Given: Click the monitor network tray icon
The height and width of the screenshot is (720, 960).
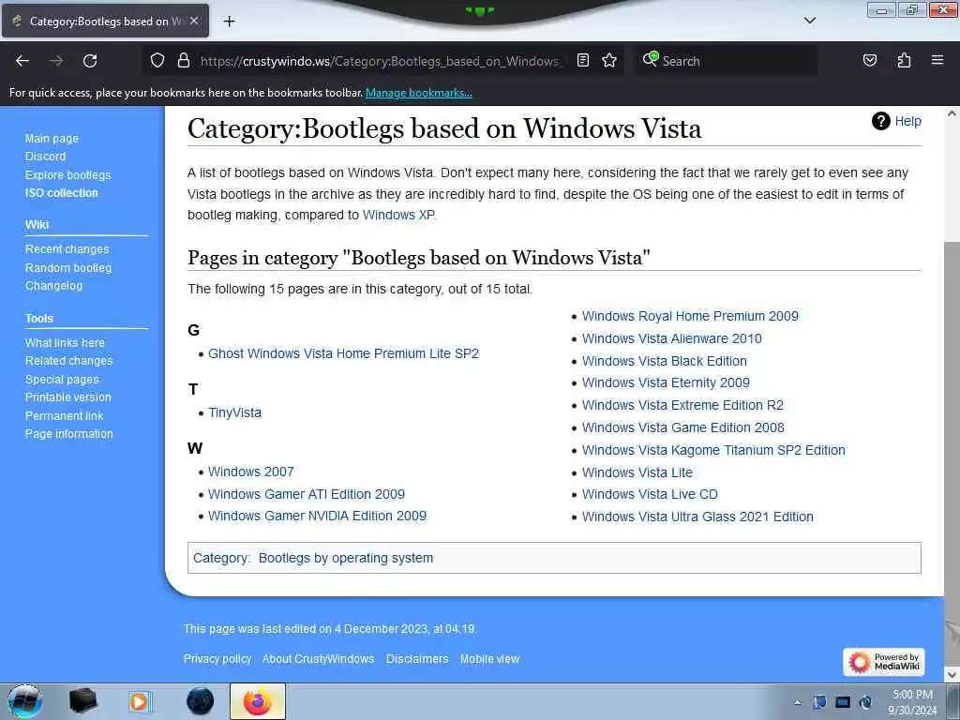Looking at the screenshot, I should pos(843,702).
